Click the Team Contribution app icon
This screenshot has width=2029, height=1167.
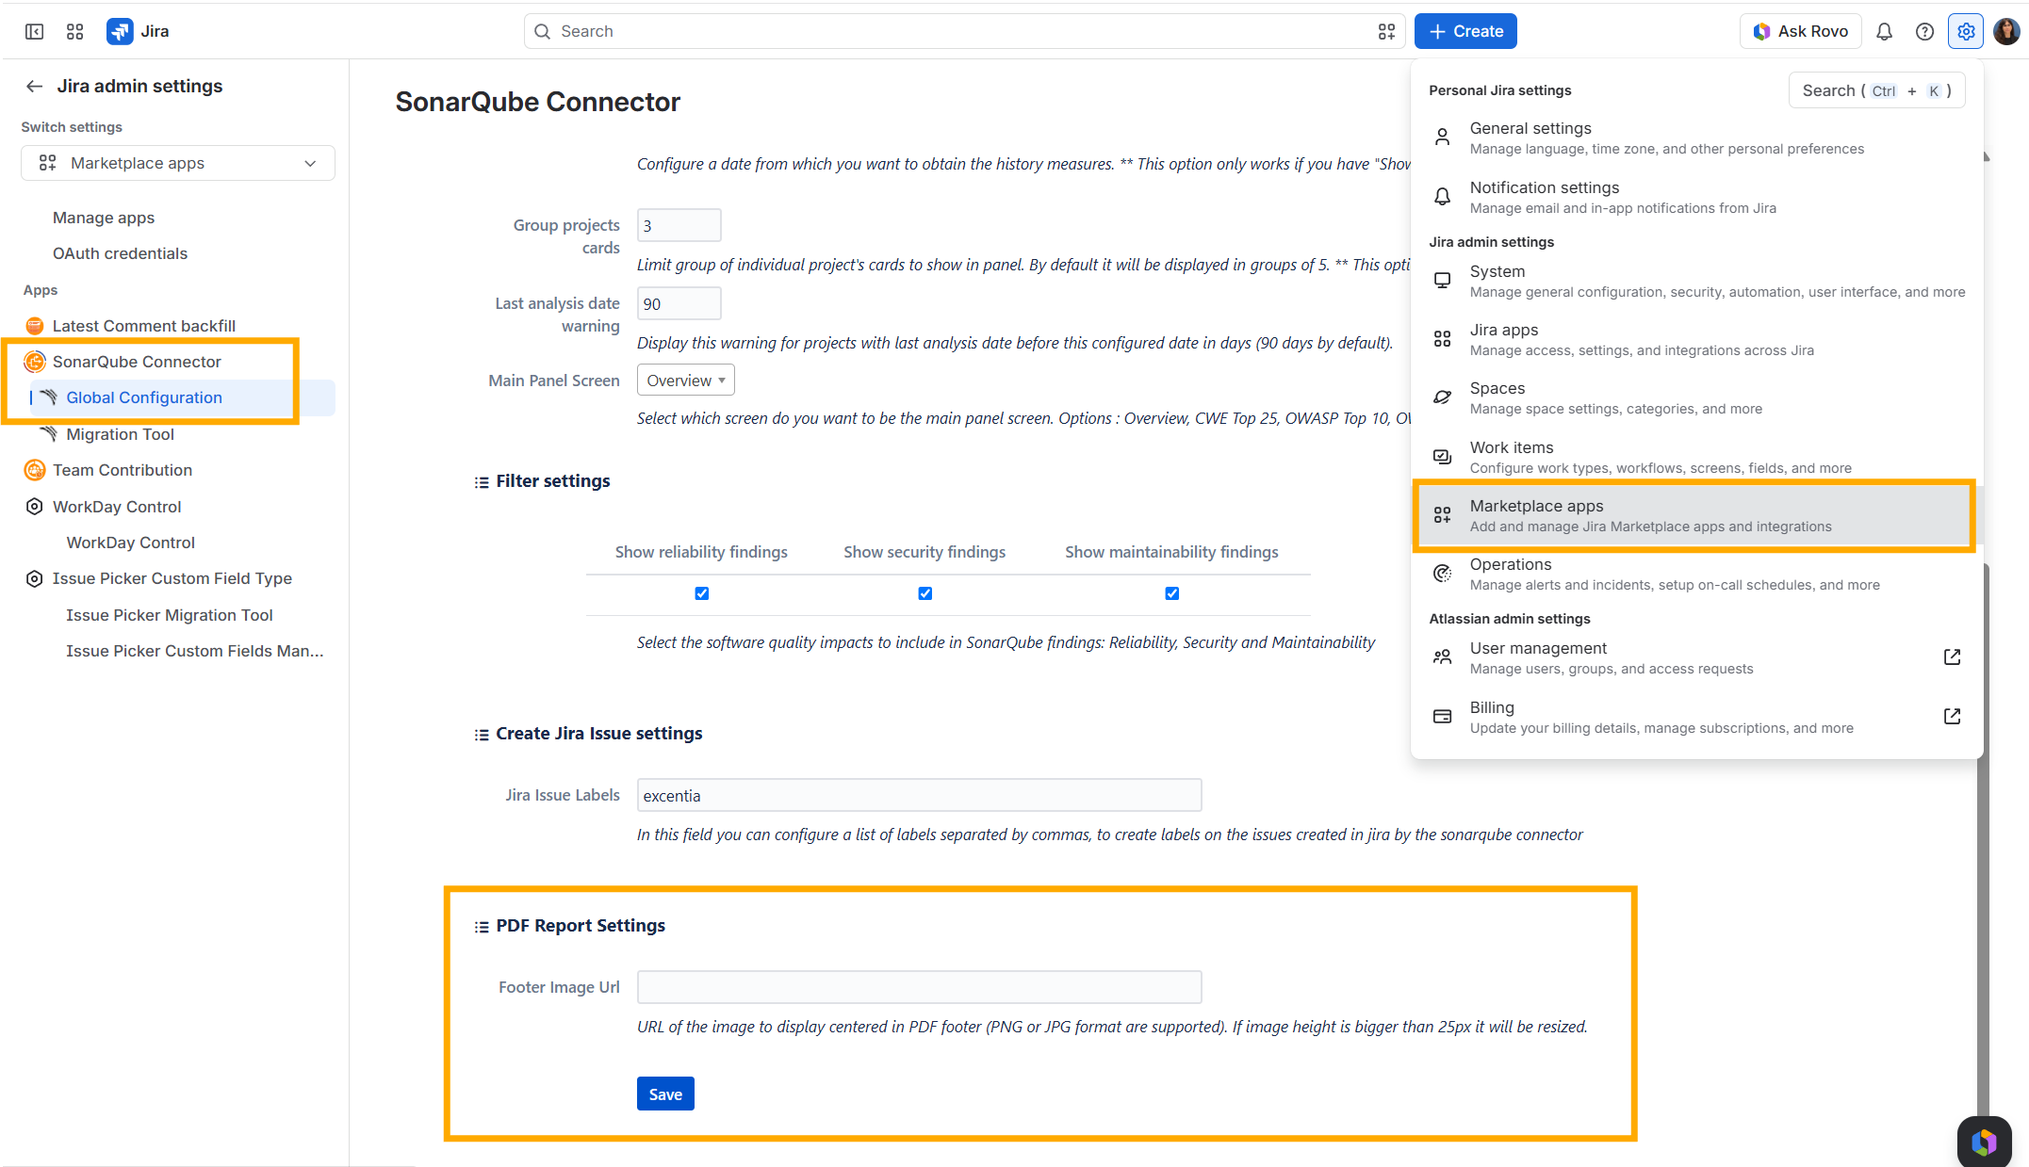tap(35, 470)
